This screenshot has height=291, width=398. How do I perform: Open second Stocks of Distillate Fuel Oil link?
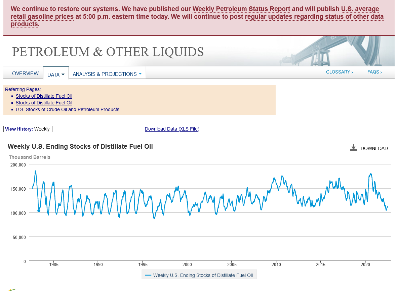coord(44,103)
